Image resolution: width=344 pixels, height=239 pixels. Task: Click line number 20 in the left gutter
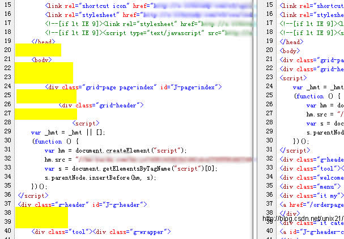(8, 50)
